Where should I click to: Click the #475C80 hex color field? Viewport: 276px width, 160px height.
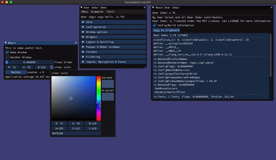pyautogui.click(x=76, y=133)
